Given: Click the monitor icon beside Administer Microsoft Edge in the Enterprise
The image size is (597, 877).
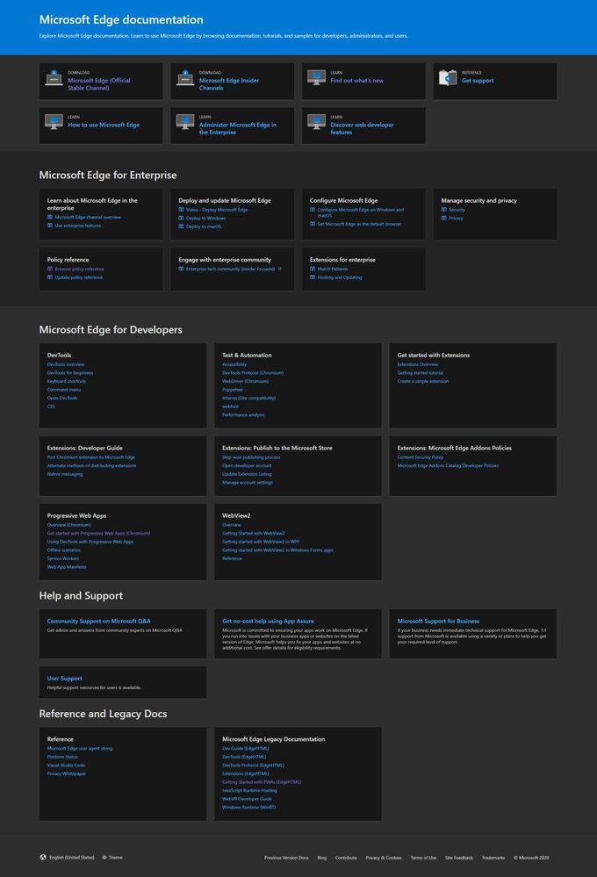Looking at the screenshot, I should point(185,122).
